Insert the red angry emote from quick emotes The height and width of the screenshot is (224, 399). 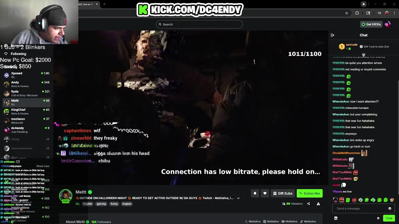[x=354, y=200]
